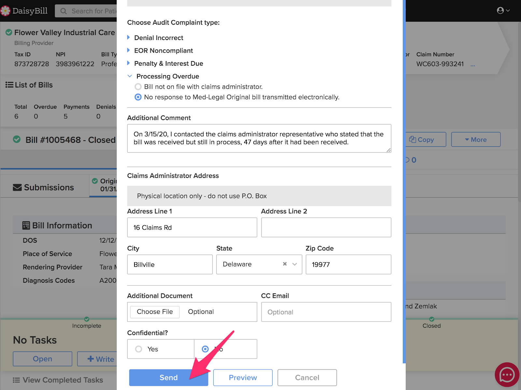The width and height of the screenshot is (521, 390).
Task: Click the List of Bills list icon
Action: 9,85
